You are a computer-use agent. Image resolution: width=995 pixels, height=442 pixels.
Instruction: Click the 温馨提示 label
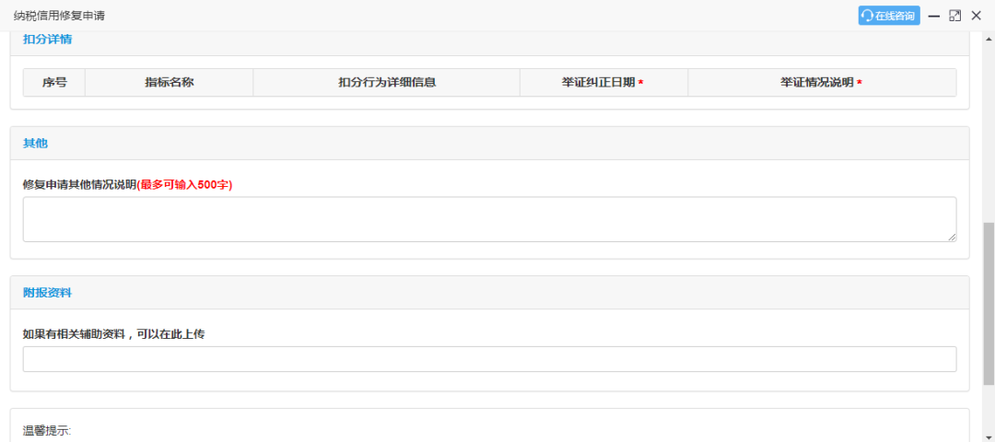point(47,431)
